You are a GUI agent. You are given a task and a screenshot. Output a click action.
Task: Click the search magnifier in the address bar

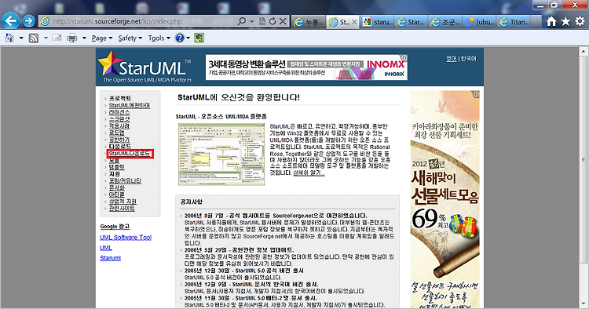243,21
